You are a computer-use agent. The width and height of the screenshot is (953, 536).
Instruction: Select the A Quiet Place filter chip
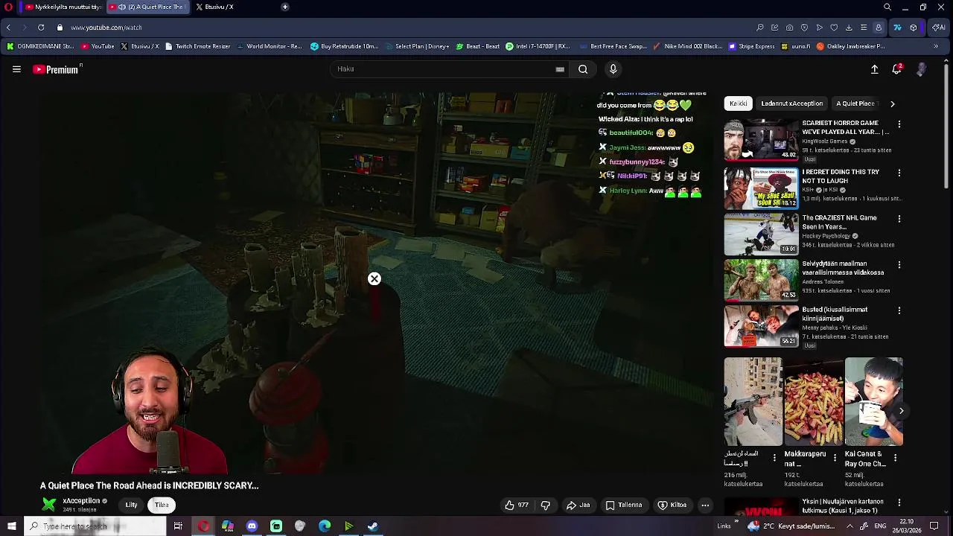pyautogui.click(x=856, y=103)
